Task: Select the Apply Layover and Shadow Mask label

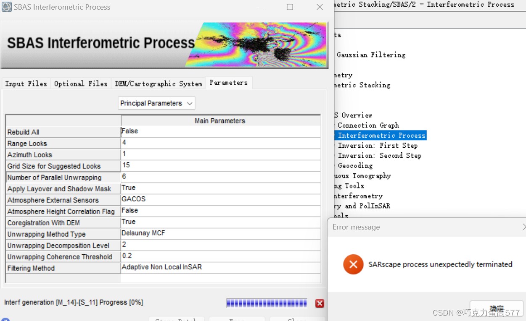Action: (x=63, y=188)
